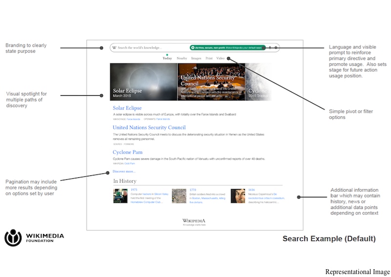
Task: Open United Nations Security Council result heading
Action: 149,128
